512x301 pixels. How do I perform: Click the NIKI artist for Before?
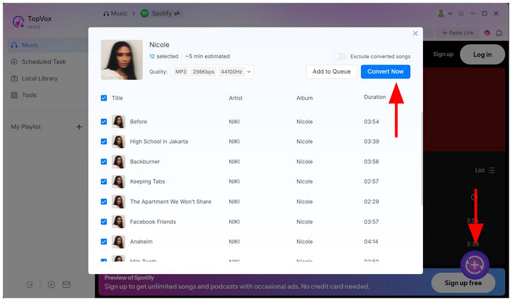coord(234,121)
